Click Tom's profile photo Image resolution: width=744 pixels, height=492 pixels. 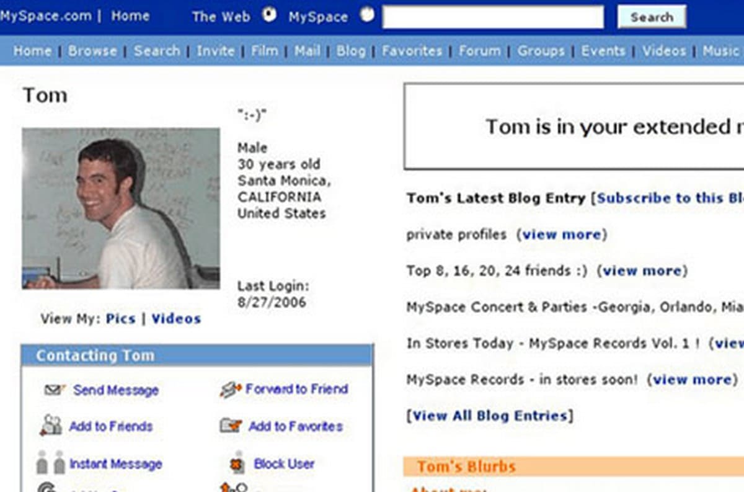tap(121, 208)
